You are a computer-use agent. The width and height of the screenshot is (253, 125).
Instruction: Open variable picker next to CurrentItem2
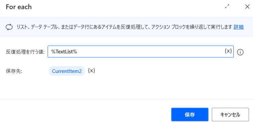coord(92,71)
